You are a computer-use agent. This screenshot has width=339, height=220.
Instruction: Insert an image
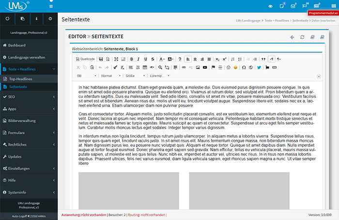(198, 67)
